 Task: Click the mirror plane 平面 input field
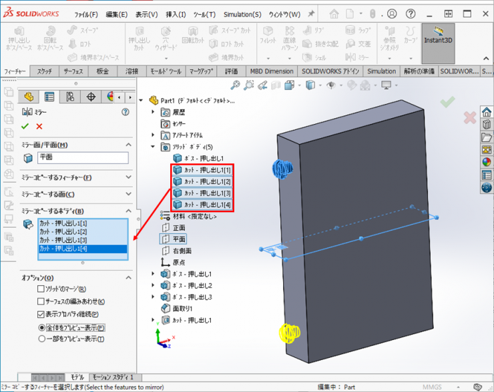pos(82,158)
